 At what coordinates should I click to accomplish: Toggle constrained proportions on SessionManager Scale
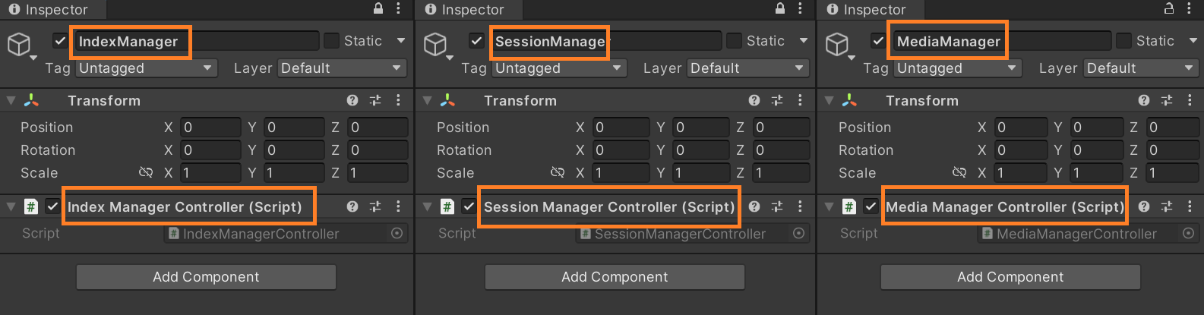tap(558, 173)
